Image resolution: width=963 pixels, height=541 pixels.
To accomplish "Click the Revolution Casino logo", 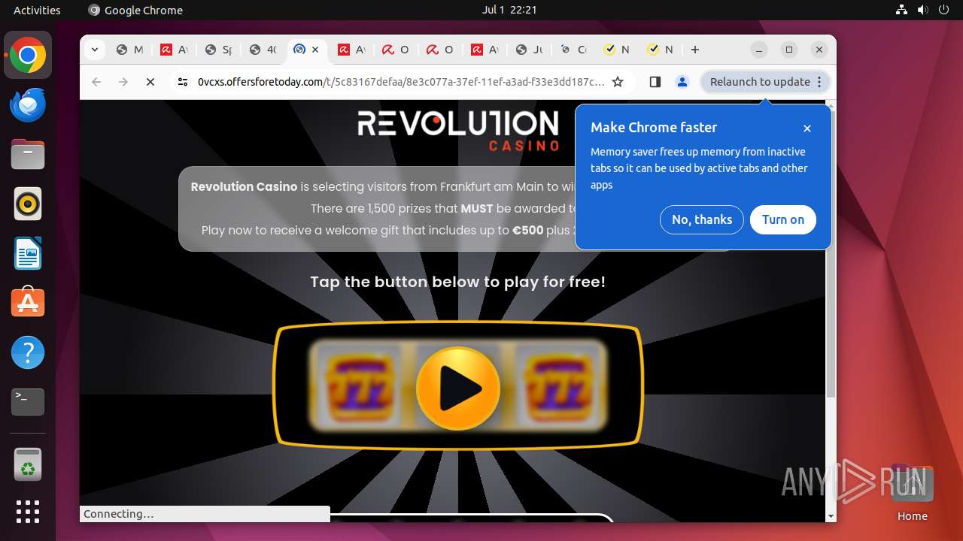I will click(458, 131).
